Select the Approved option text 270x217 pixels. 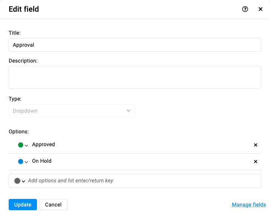click(43, 144)
